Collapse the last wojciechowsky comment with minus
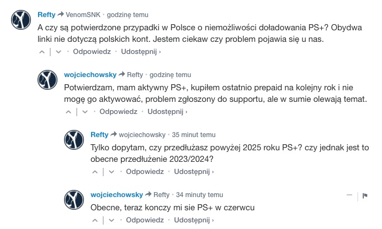 [349, 195]
